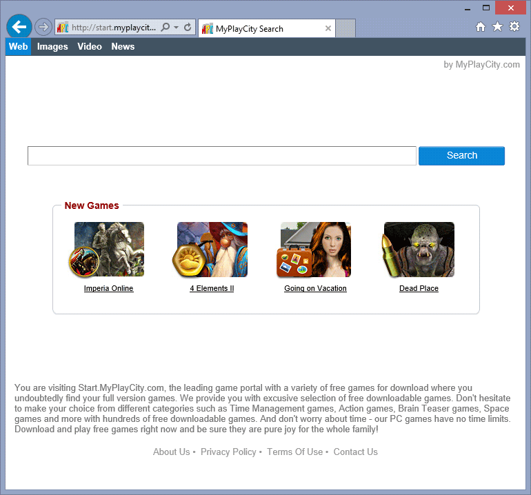This screenshot has width=531, height=495.
Task: Follow the Going on Vacation link
Action: (315, 288)
